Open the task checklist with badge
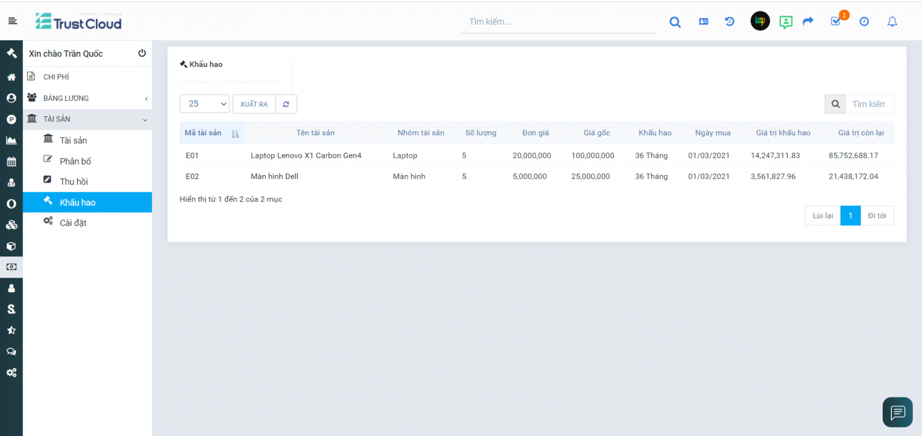Image resolution: width=922 pixels, height=436 pixels. [x=836, y=21]
